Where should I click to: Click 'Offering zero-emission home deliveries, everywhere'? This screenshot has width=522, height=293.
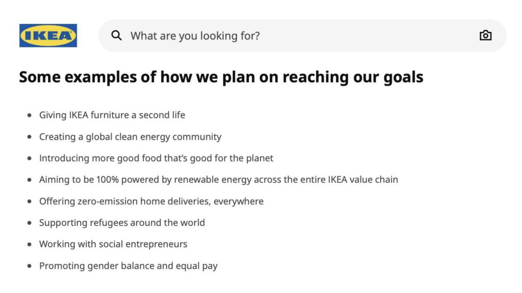(x=151, y=201)
